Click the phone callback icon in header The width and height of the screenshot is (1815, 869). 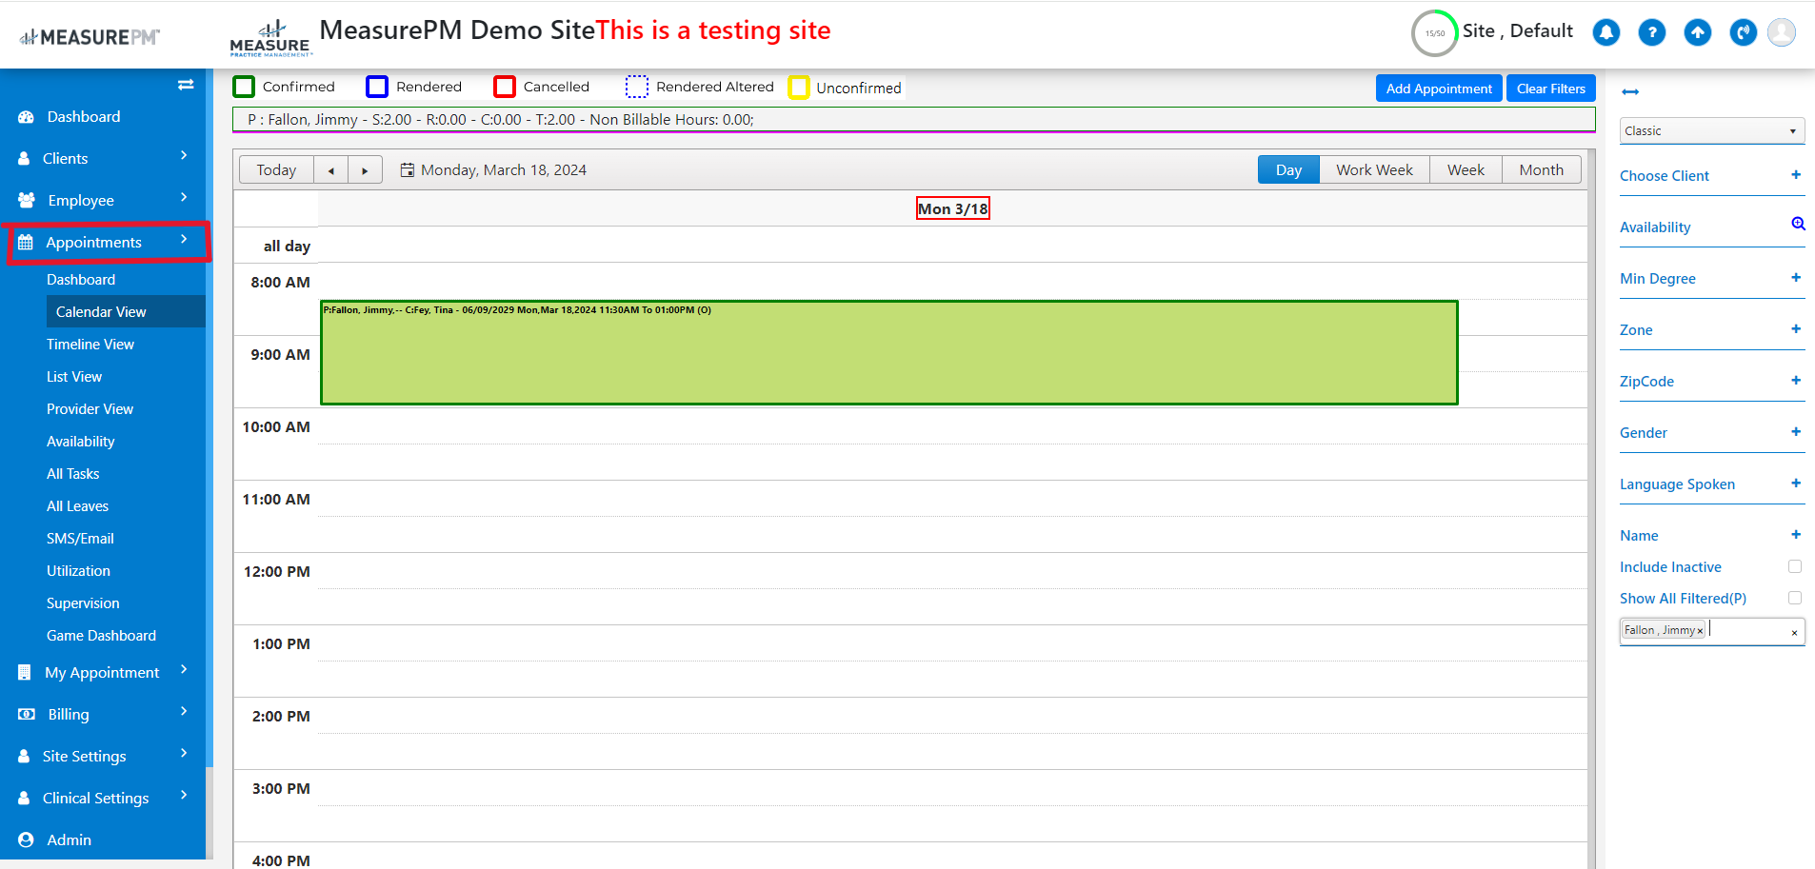tap(1744, 32)
